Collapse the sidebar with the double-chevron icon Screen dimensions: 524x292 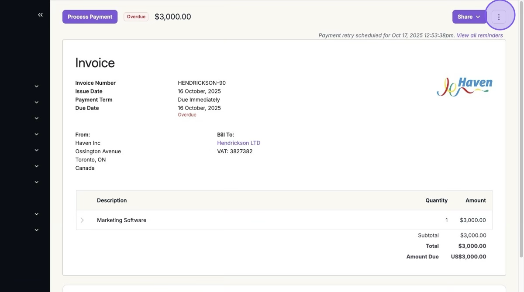pos(40,15)
